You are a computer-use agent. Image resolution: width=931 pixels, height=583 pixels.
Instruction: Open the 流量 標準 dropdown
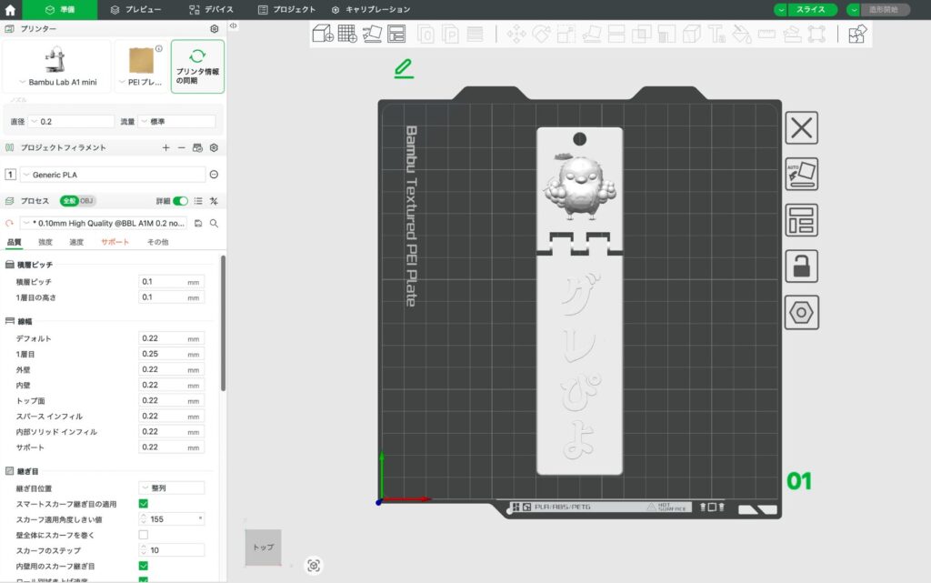point(176,122)
